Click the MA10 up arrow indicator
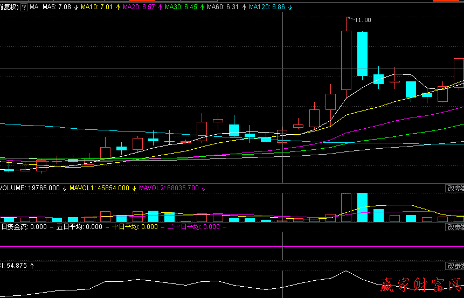 pos(117,7)
